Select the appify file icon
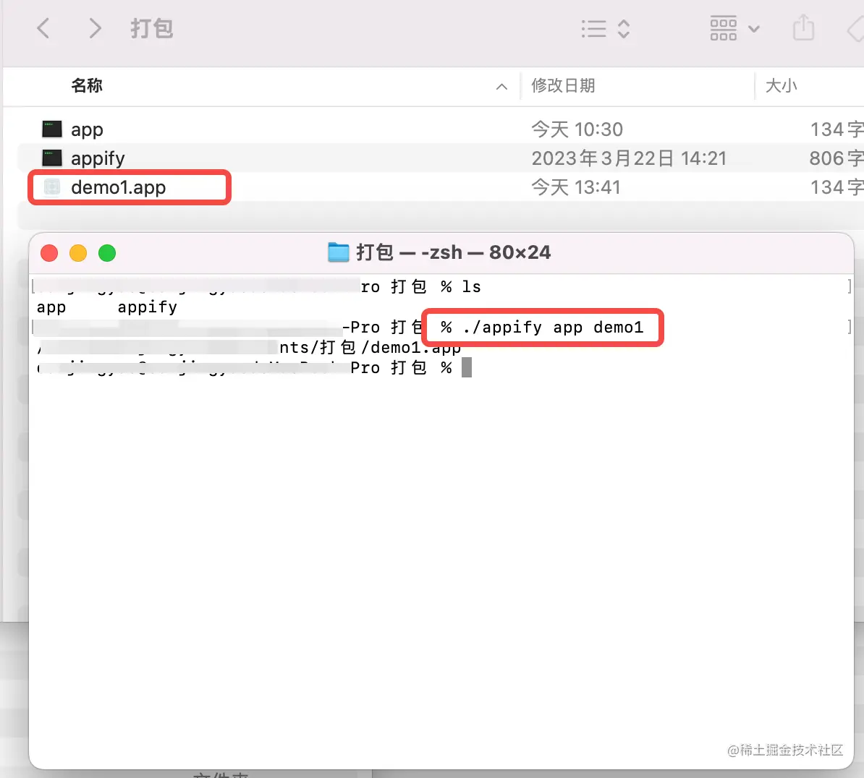Viewport: 864px width, 778px height. click(52, 158)
